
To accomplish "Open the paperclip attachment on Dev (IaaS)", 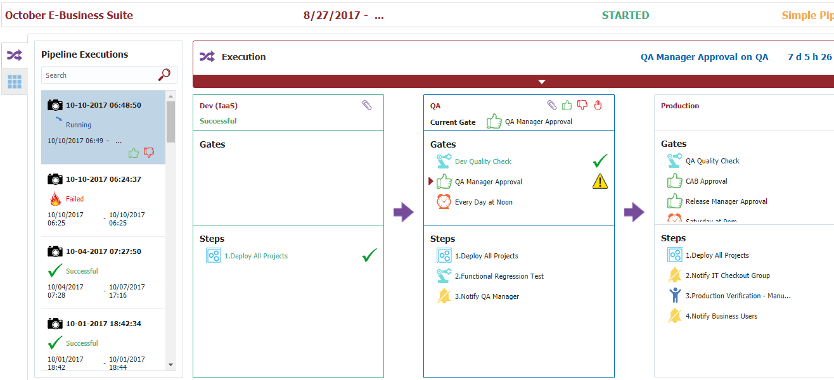I will point(367,105).
